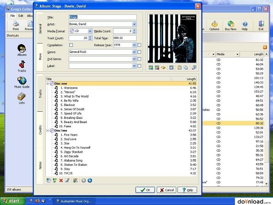Toggle checkbox beside 2nd Genre

pos(139,59)
